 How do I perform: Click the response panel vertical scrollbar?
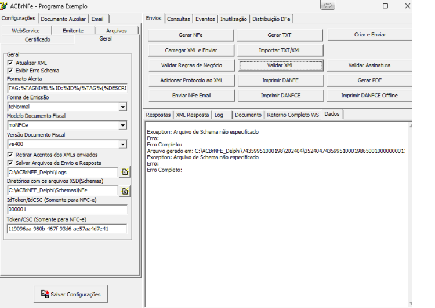[410, 214]
